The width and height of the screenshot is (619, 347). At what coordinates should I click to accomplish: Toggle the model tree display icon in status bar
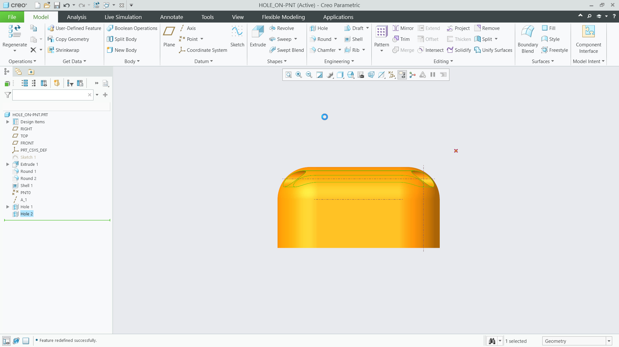[x=6, y=341]
